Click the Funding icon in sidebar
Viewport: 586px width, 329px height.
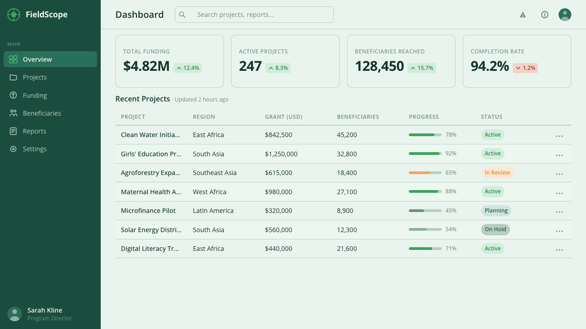(x=13, y=95)
